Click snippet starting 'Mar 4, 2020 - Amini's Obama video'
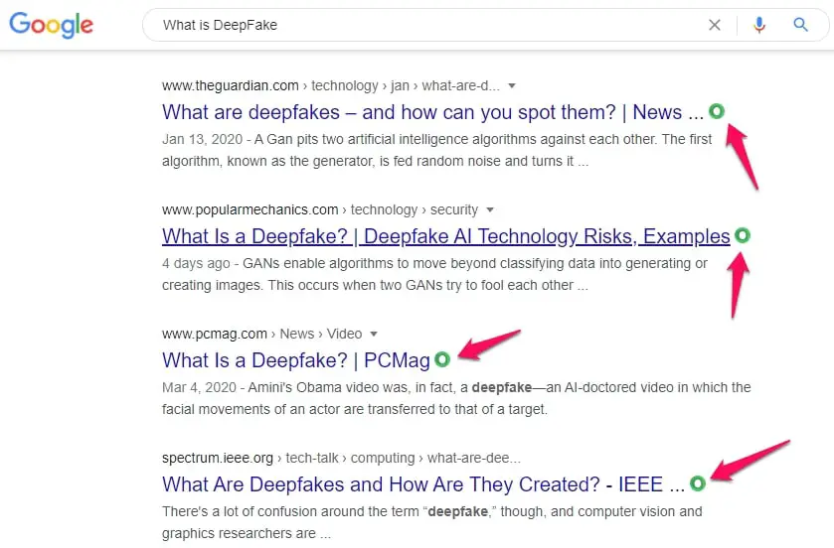The height and width of the screenshot is (548, 834). tap(456, 398)
